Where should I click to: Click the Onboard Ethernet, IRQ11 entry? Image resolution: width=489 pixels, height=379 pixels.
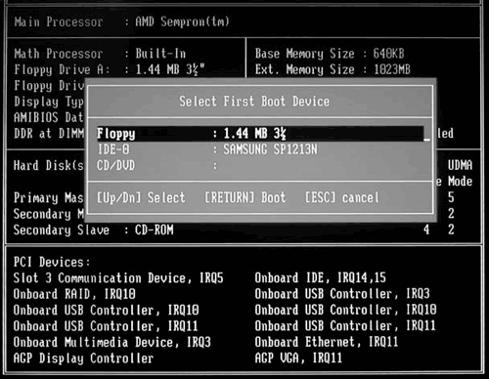click(327, 342)
